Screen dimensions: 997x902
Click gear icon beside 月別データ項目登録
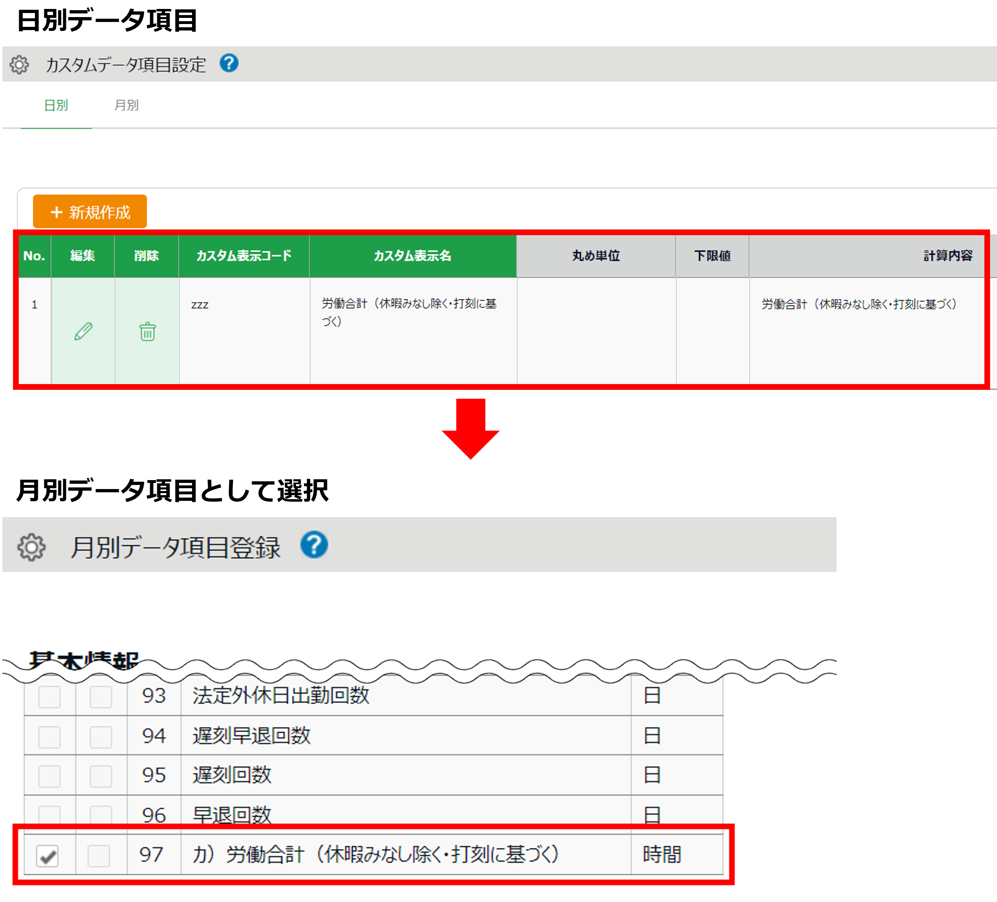(32, 547)
